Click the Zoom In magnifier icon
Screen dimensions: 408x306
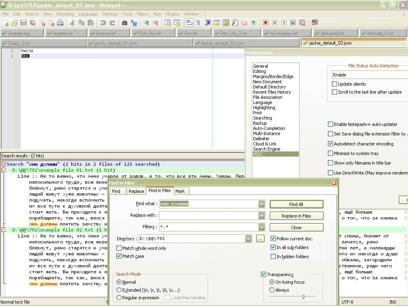point(146,23)
